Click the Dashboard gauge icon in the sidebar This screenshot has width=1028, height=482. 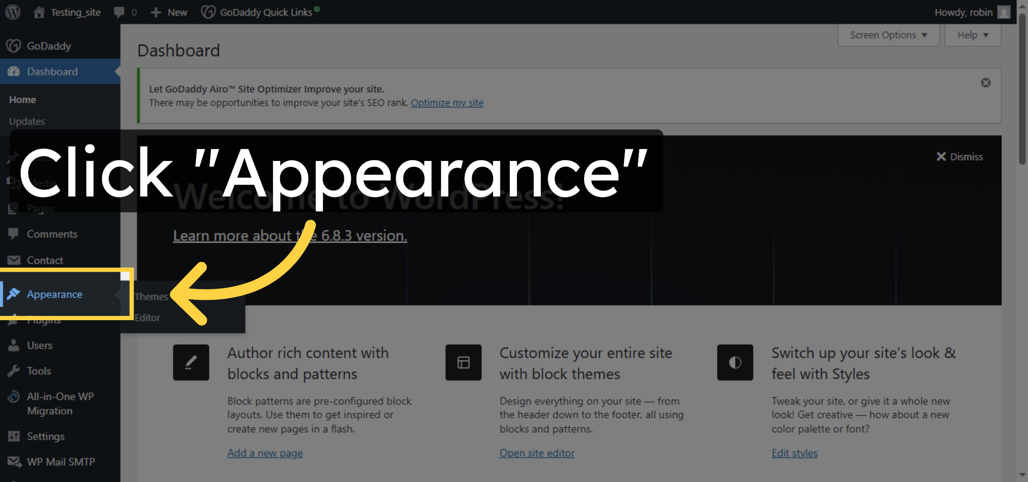14,71
